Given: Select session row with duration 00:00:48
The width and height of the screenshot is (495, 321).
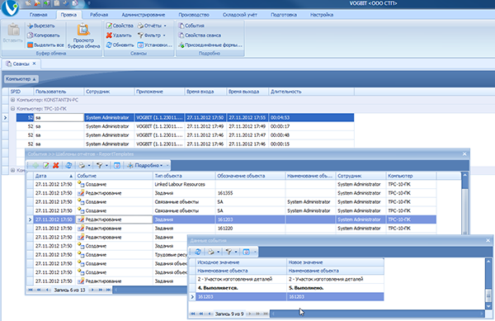Looking at the screenshot, I should coord(186,135).
